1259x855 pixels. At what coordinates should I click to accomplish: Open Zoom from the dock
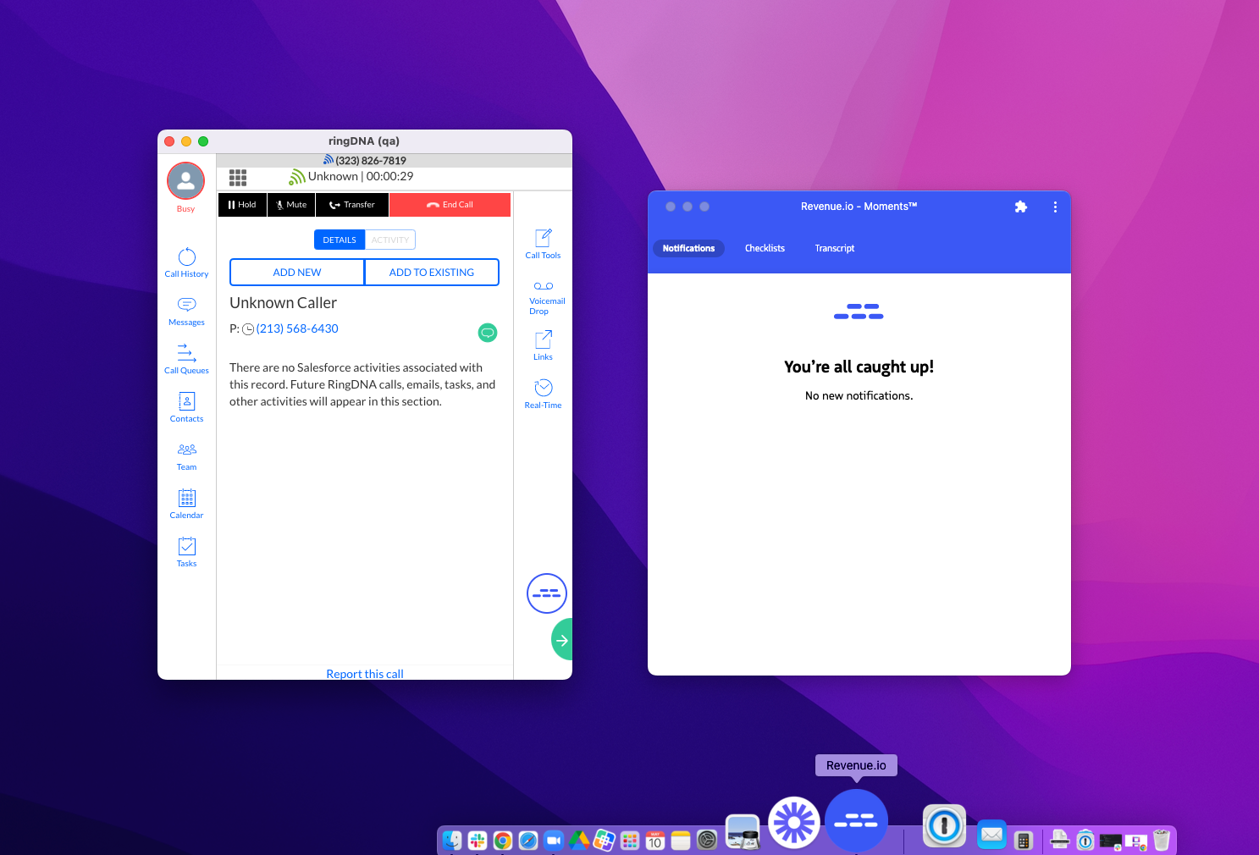[554, 840]
